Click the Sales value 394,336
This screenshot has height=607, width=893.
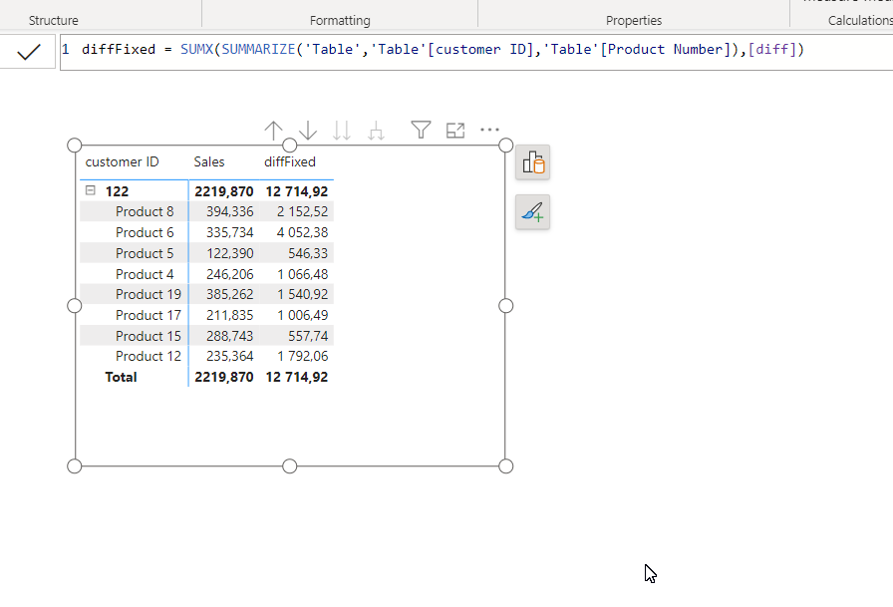pyautogui.click(x=229, y=212)
